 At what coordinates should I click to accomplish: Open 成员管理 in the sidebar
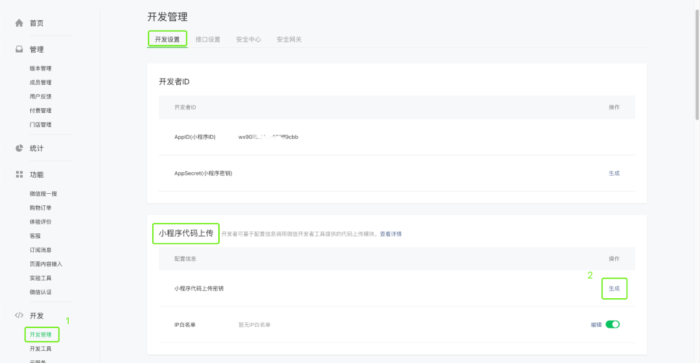pyautogui.click(x=41, y=82)
